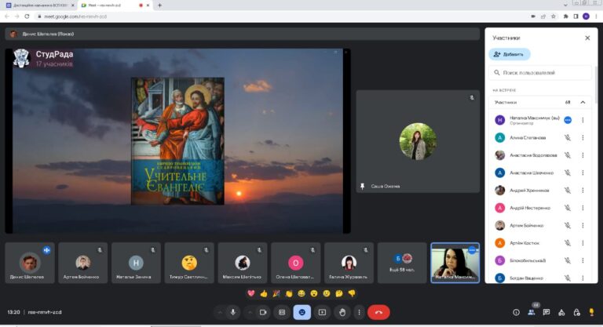The image size is (603, 327).
Task: Click the participants panel scrollbar
Action: [596, 85]
